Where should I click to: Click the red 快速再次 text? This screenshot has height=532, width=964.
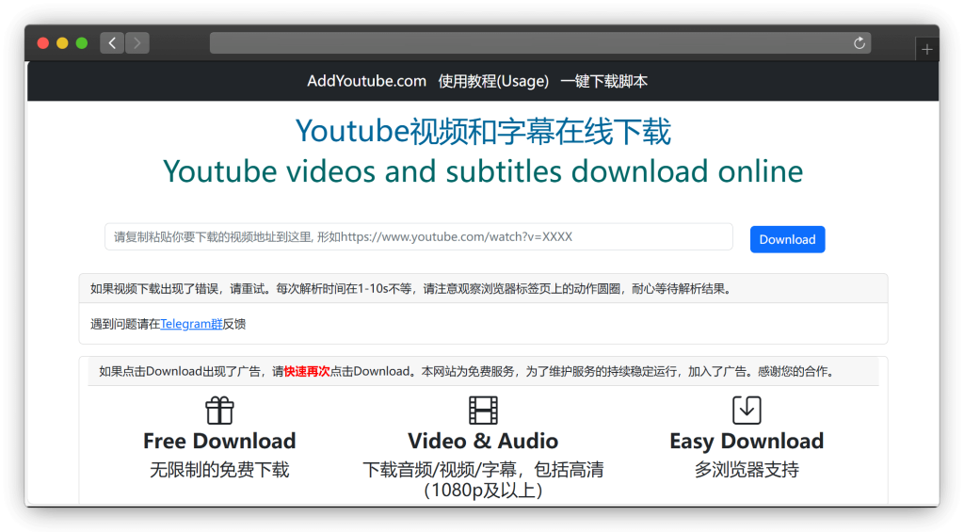point(307,372)
